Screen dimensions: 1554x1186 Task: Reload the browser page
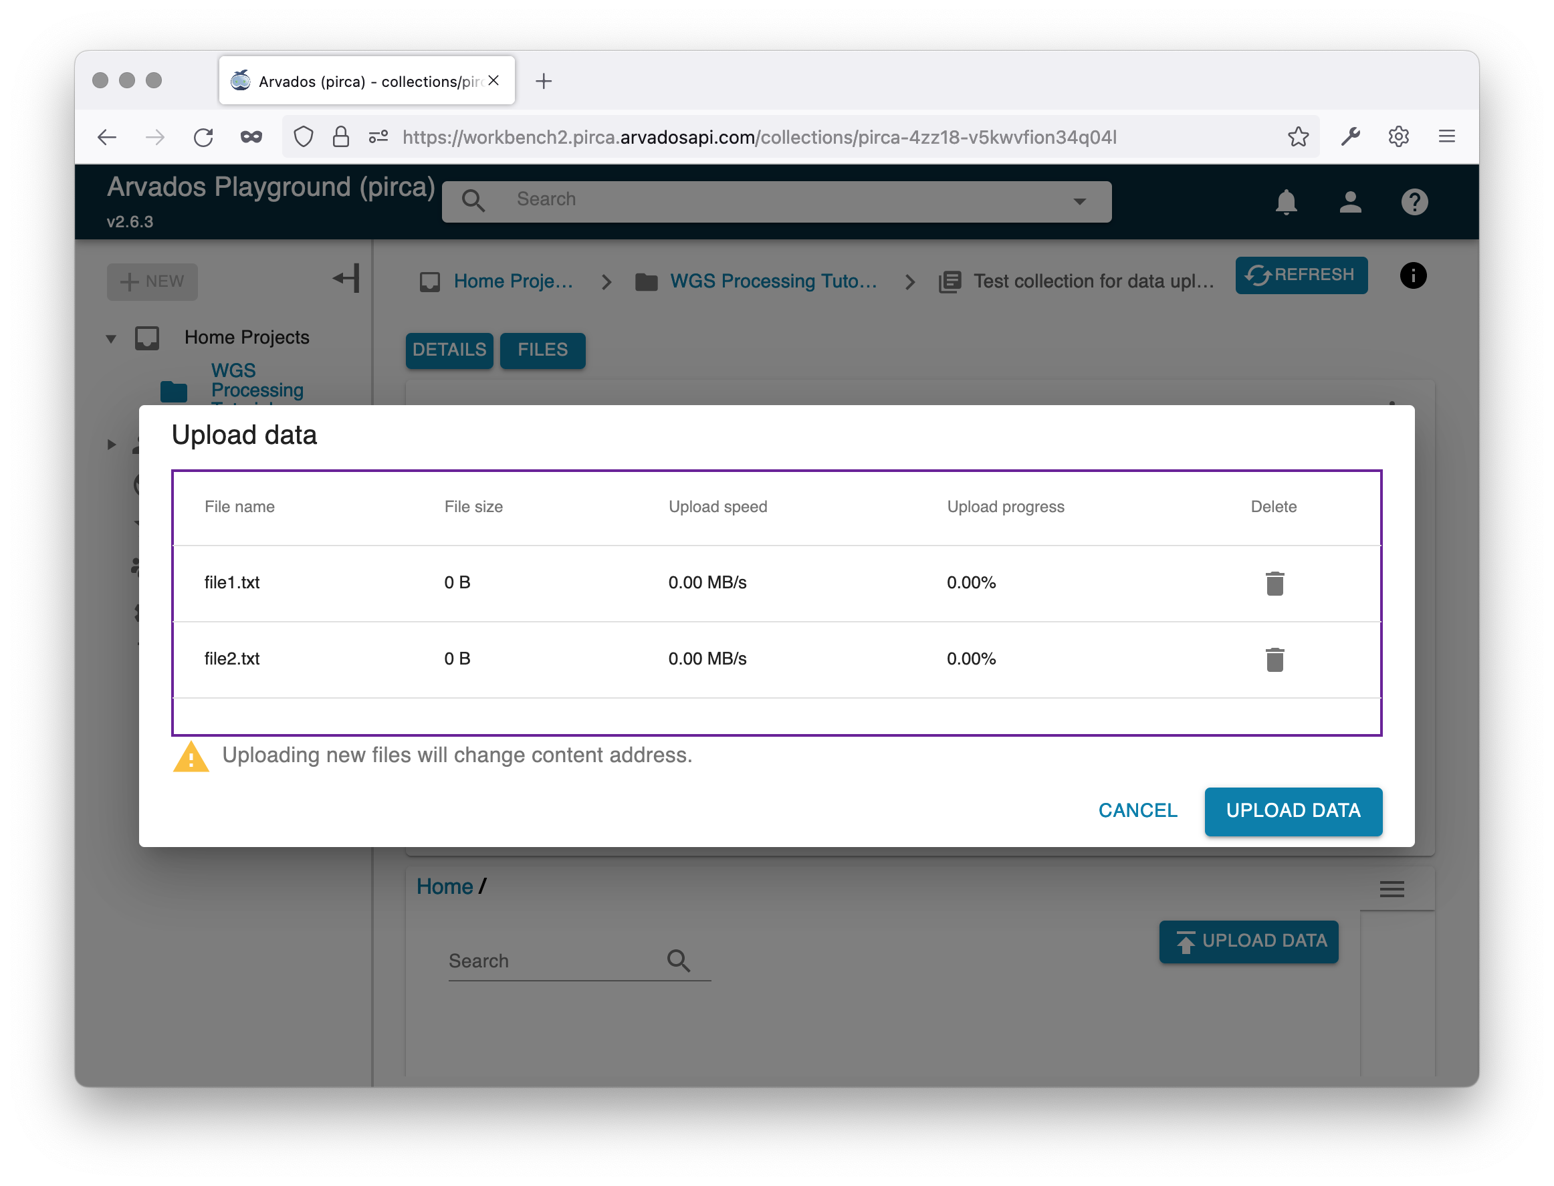point(203,137)
